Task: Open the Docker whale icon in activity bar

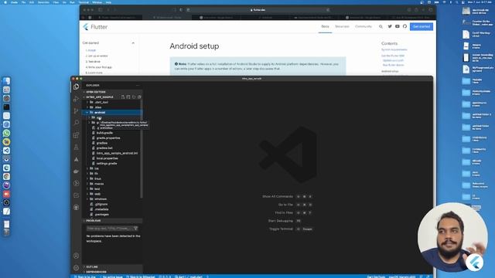Action: pos(76,171)
